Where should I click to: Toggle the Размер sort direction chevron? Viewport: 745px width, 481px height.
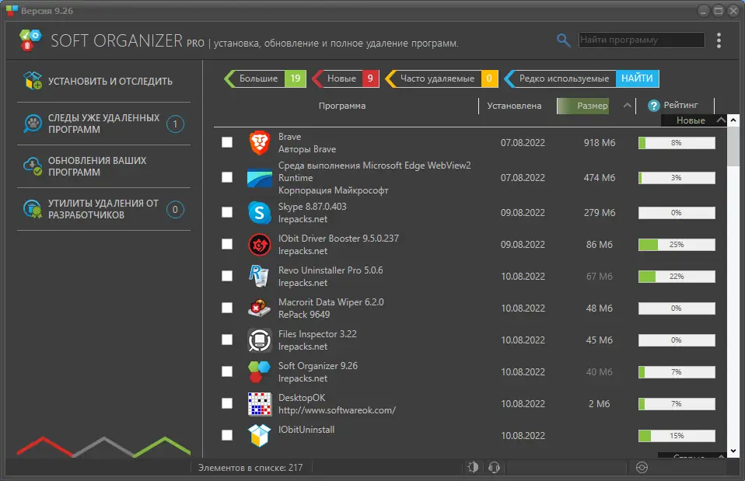627,105
